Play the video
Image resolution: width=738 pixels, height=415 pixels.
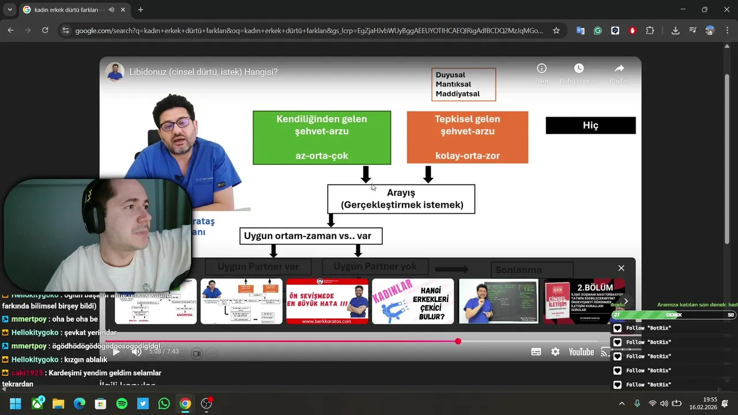pos(116,352)
